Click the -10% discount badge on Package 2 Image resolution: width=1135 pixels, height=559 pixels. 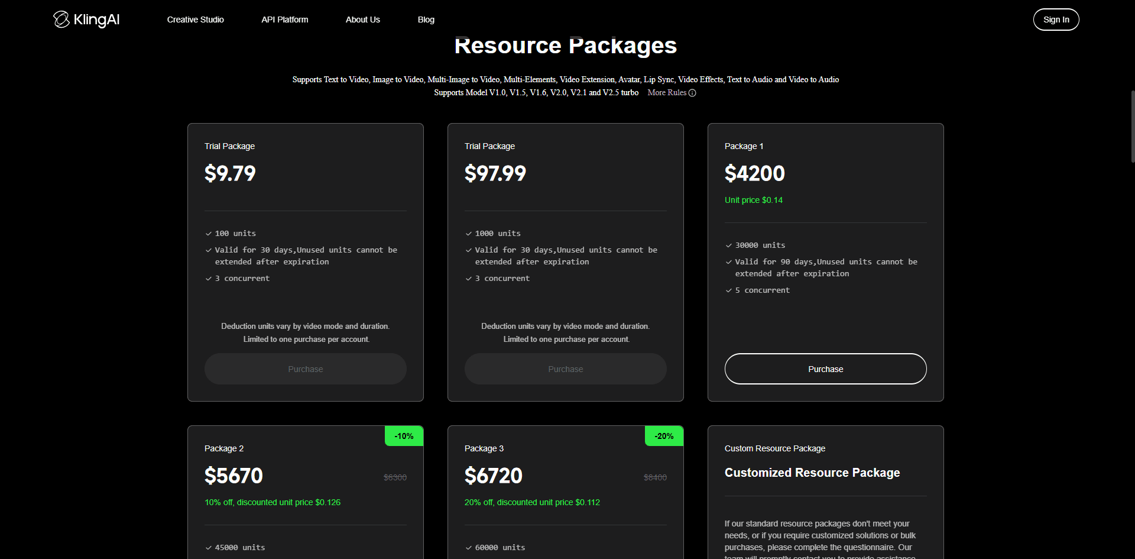click(404, 436)
